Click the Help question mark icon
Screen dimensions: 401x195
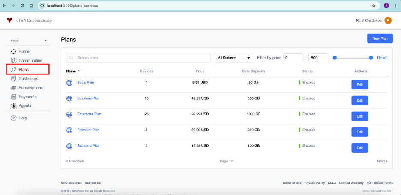(14, 118)
